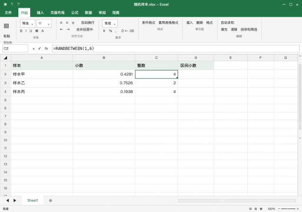Switch to the 公式 ribbon tab

(74, 12)
